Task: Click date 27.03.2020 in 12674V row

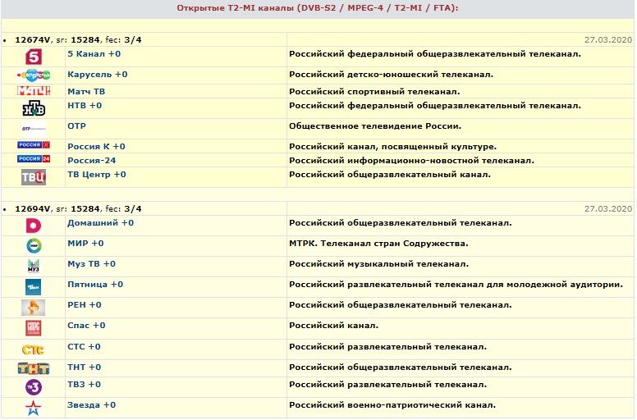Action: pyautogui.click(x=608, y=39)
